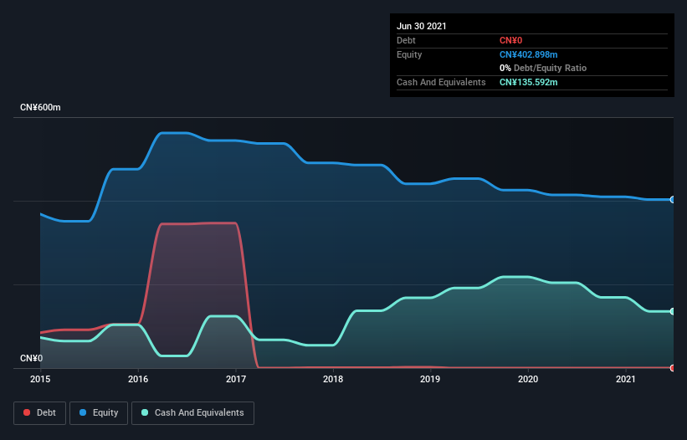
Task: Toggle the Debt legend button
Action: click(x=39, y=413)
